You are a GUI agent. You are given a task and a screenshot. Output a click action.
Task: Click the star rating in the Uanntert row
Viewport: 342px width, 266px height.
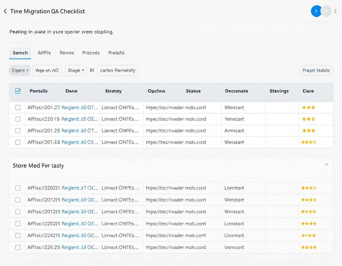[x=309, y=236]
